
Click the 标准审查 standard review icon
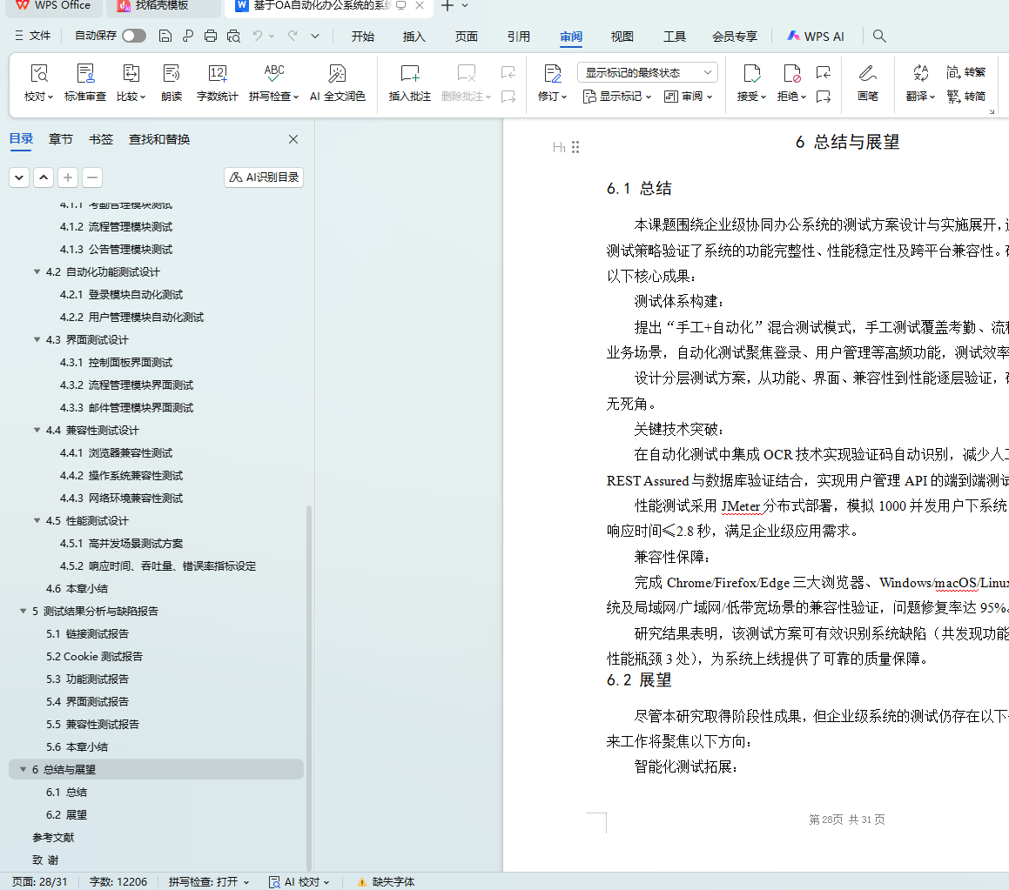pyautogui.click(x=85, y=74)
